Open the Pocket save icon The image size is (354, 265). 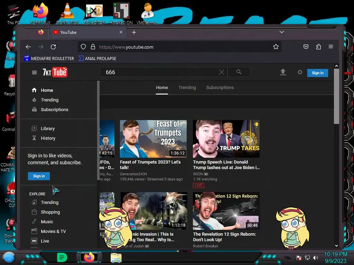coord(306,47)
